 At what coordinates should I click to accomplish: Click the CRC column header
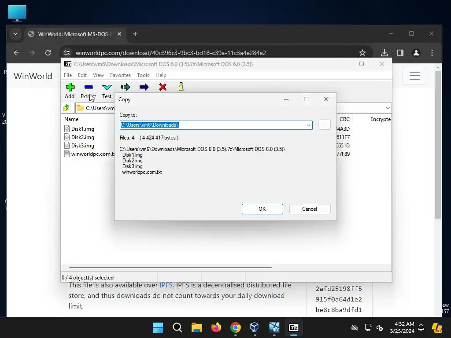point(344,119)
